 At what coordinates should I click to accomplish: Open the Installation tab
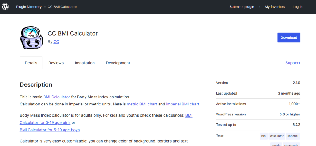(x=85, y=63)
